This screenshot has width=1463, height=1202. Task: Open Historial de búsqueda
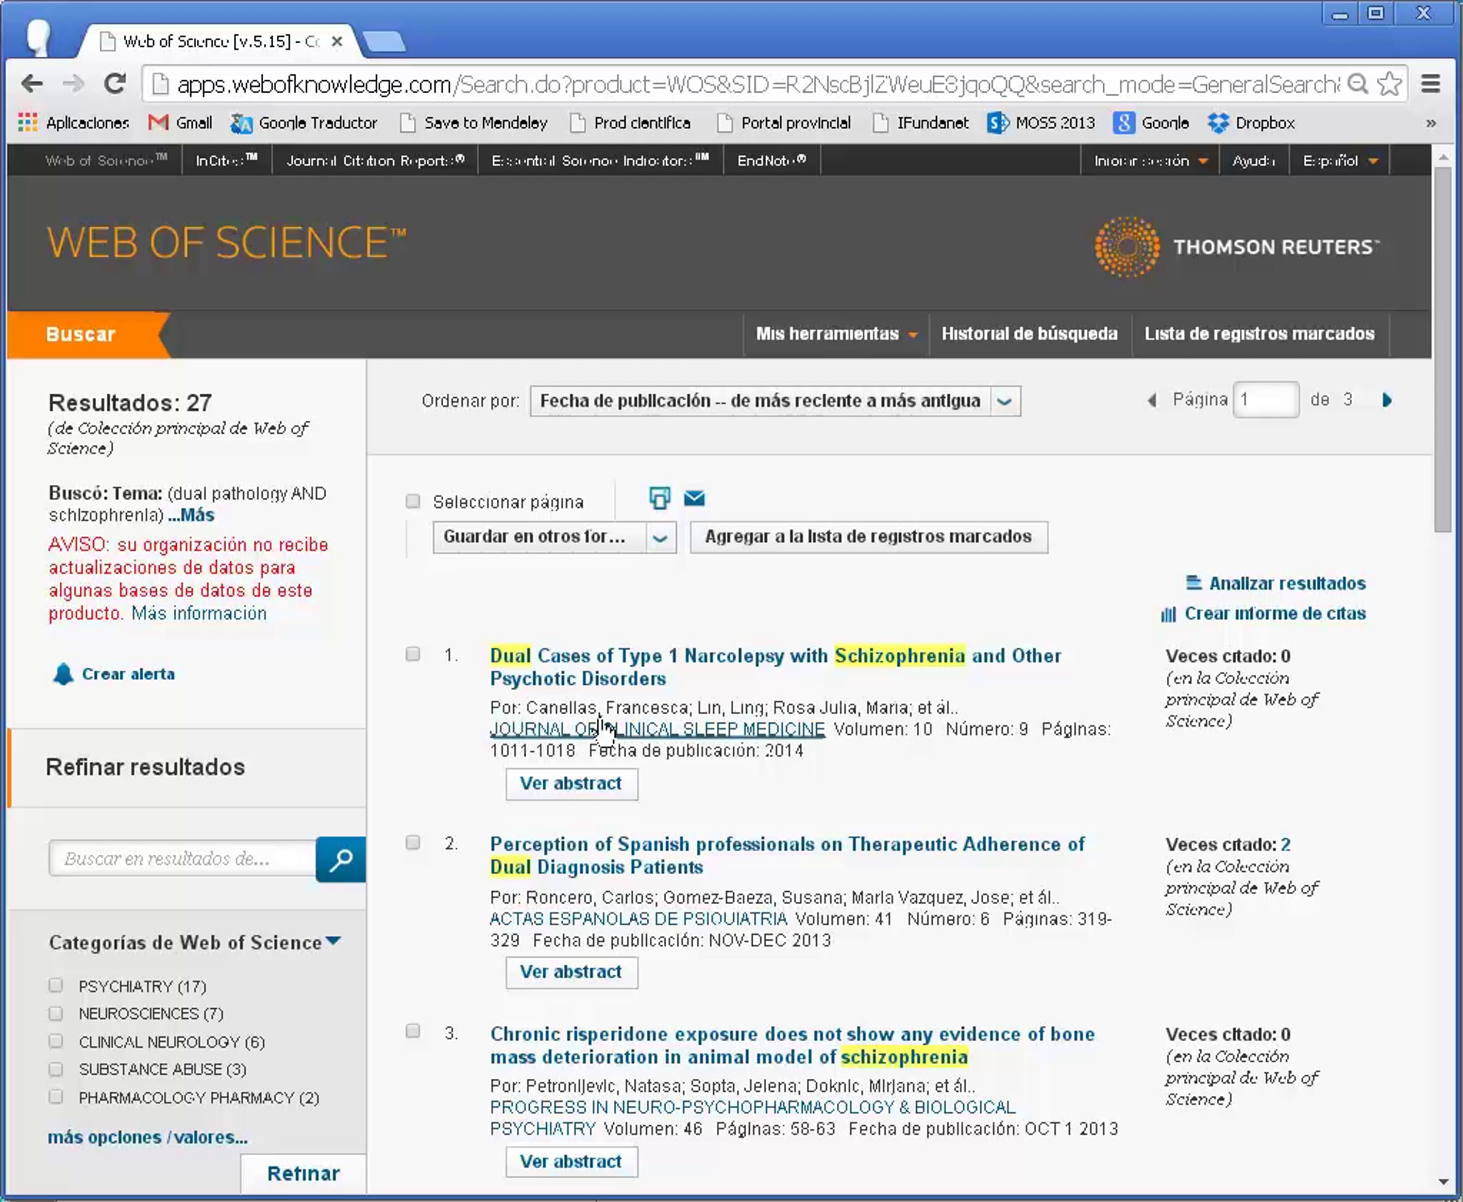(1030, 334)
